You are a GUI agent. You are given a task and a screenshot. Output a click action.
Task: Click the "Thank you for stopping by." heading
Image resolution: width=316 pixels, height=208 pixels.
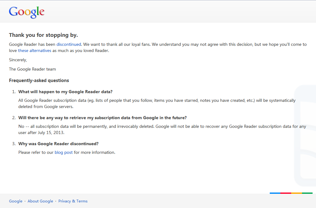click(43, 35)
